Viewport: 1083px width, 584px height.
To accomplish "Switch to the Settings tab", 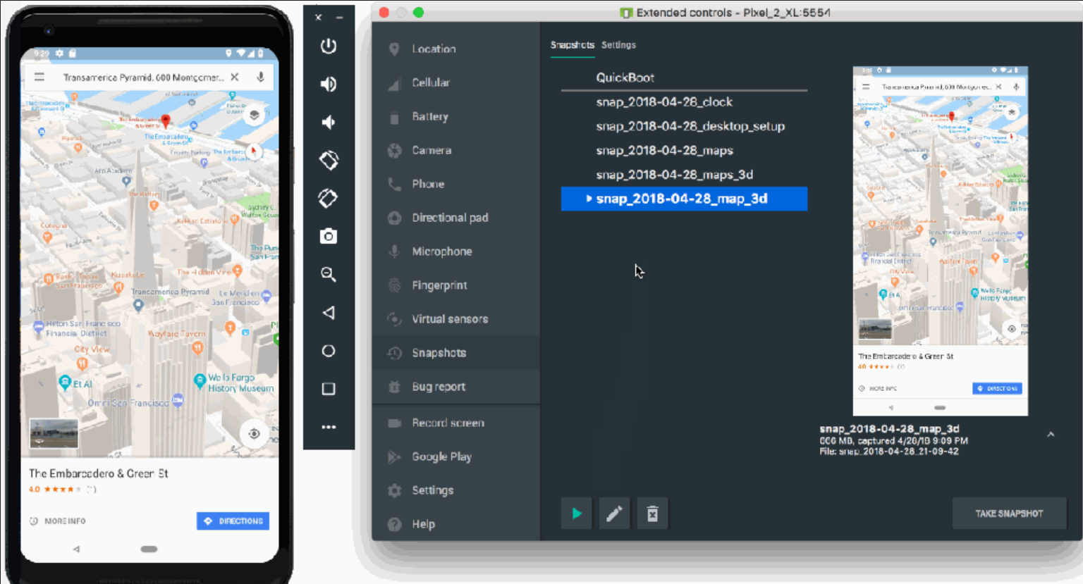I will coord(618,45).
